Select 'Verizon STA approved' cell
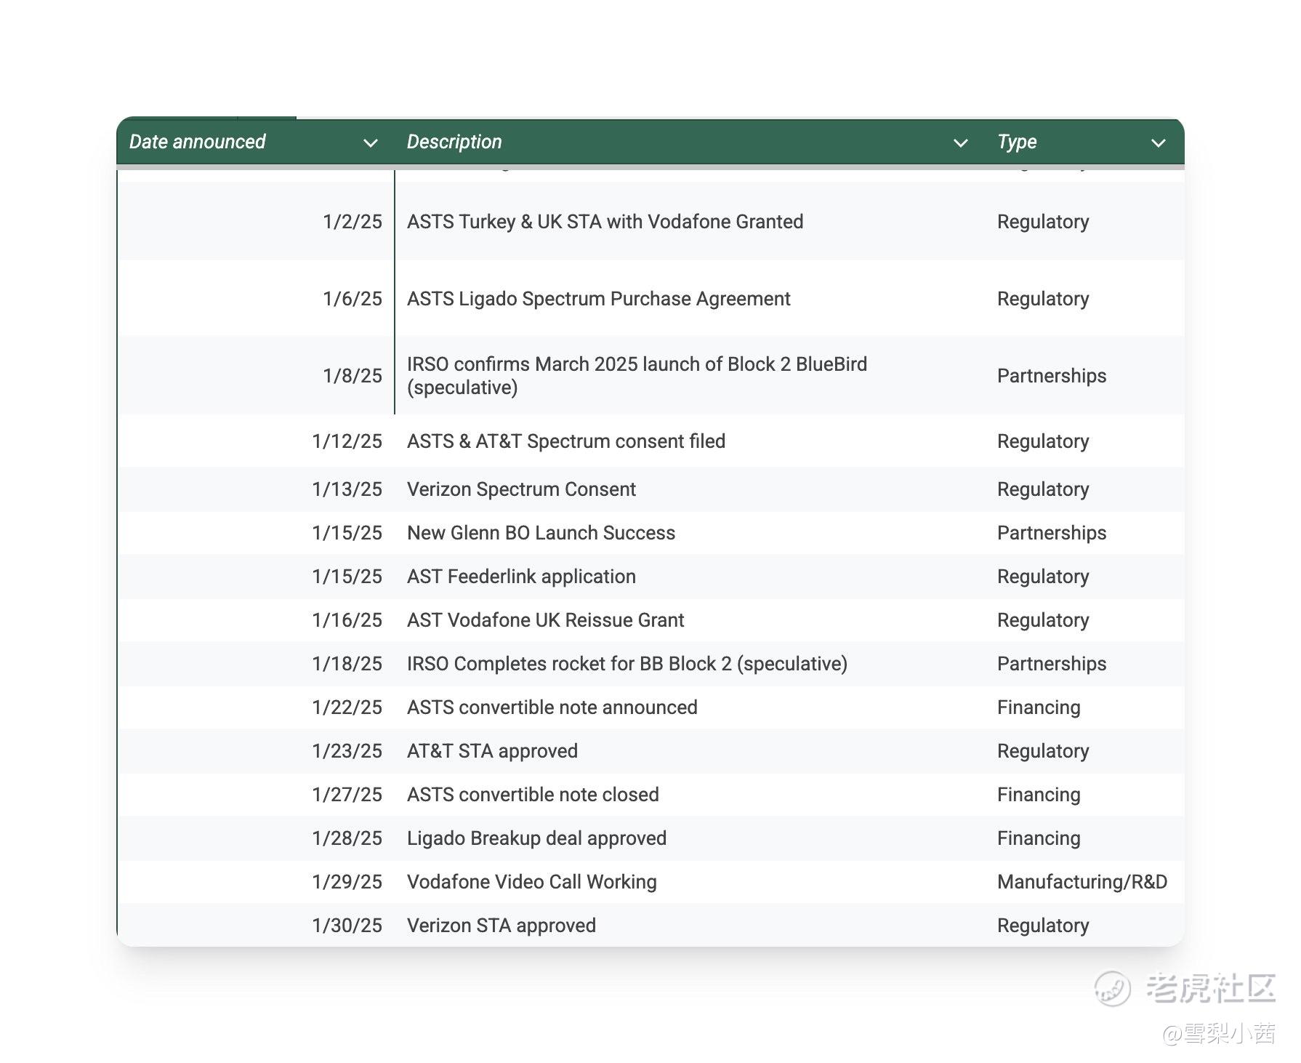Viewport: 1301px width, 1063px height. [501, 926]
